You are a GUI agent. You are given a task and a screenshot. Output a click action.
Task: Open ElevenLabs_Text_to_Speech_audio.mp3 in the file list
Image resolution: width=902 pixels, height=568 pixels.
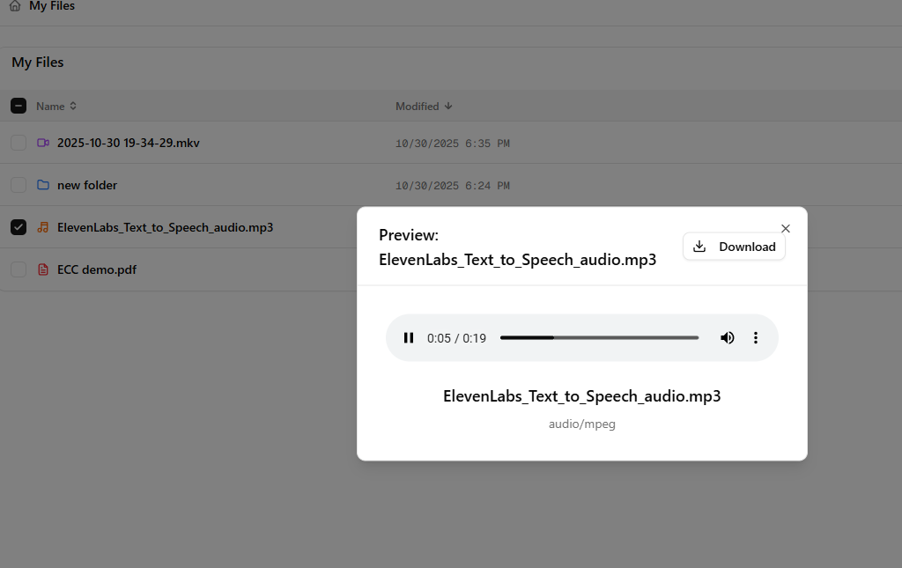click(x=165, y=228)
